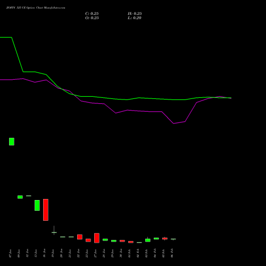This screenshot has width=266, height=266.
Task: Select the open value O: 0.25
Action: coord(92,18)
